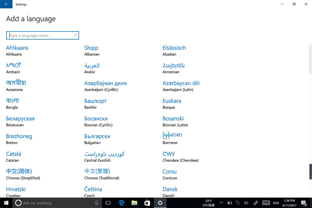Select Afrikaans language
The width and height of the screenshot is (312, 208).
pyautogui.click(x=17, y=48)
